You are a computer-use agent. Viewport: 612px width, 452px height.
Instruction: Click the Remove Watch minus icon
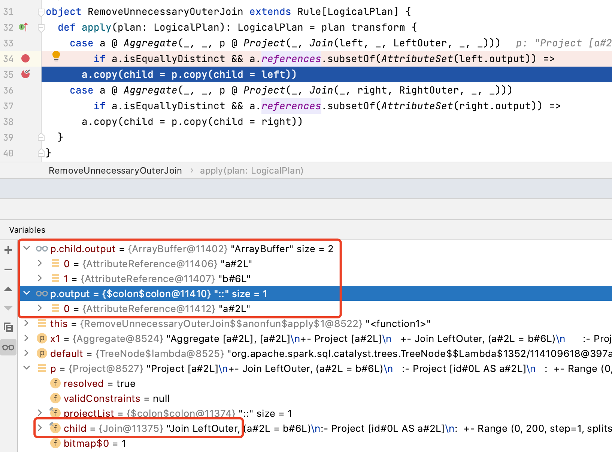coord(8,269)
